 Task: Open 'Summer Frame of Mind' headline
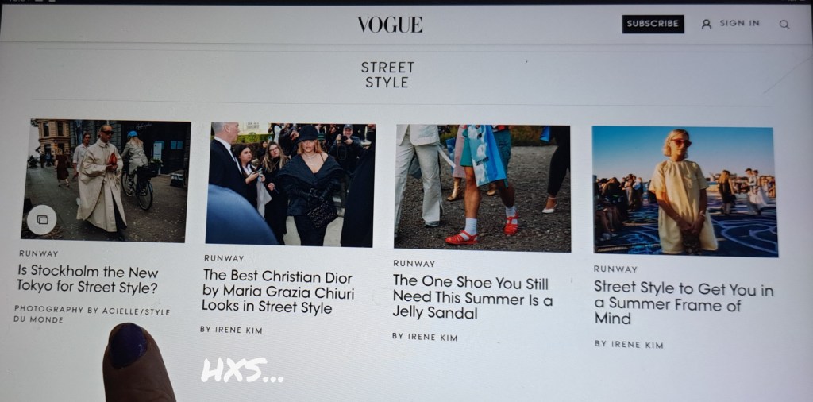[x=684, y=302]
